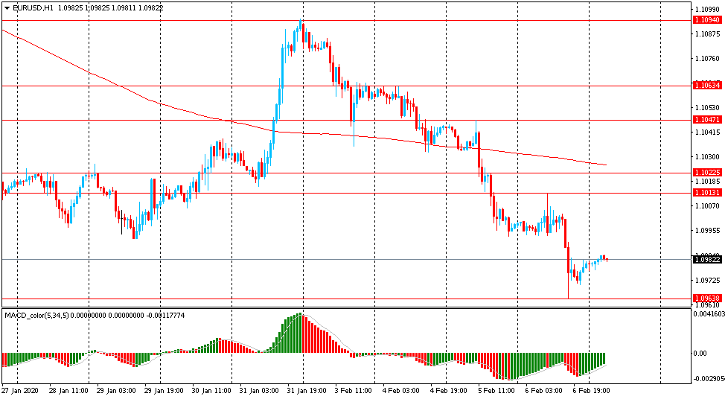Select the 1.10225 horizontal level price tag

pos(706,173)
